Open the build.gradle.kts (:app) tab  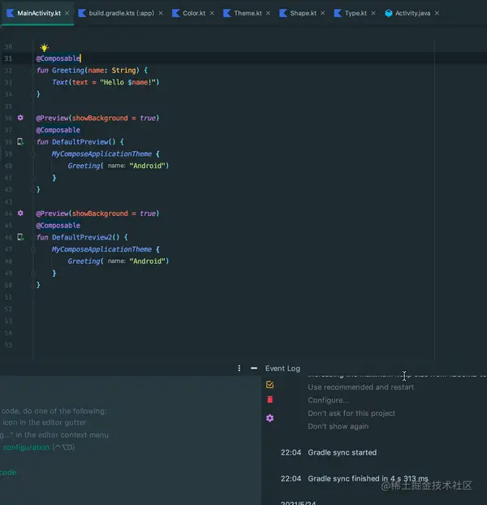coord(122,13)
